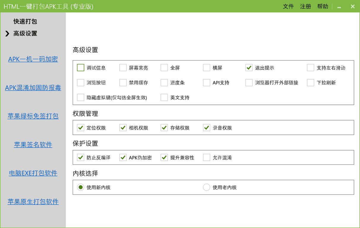Open the 文件 menu

(288, 6)
